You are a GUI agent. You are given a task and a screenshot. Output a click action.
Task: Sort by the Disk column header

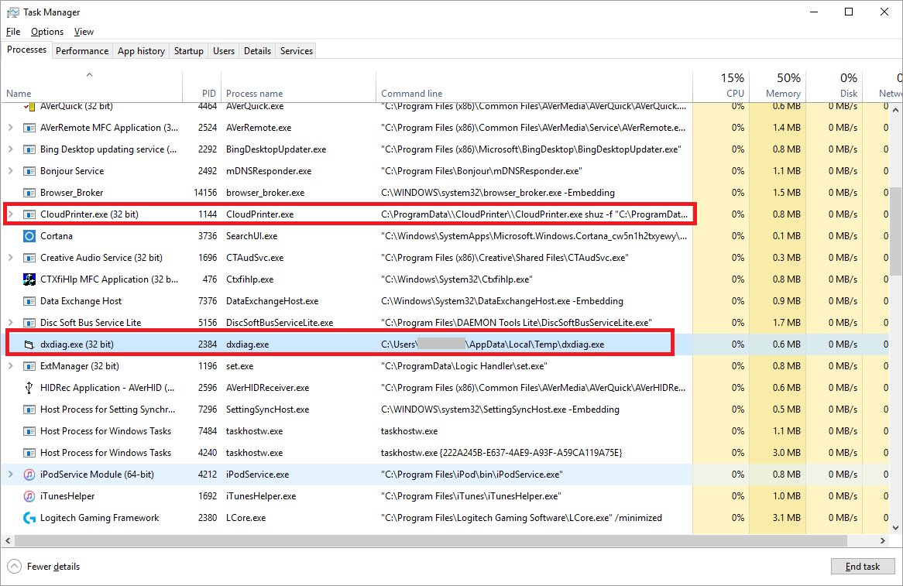(833, 86)
